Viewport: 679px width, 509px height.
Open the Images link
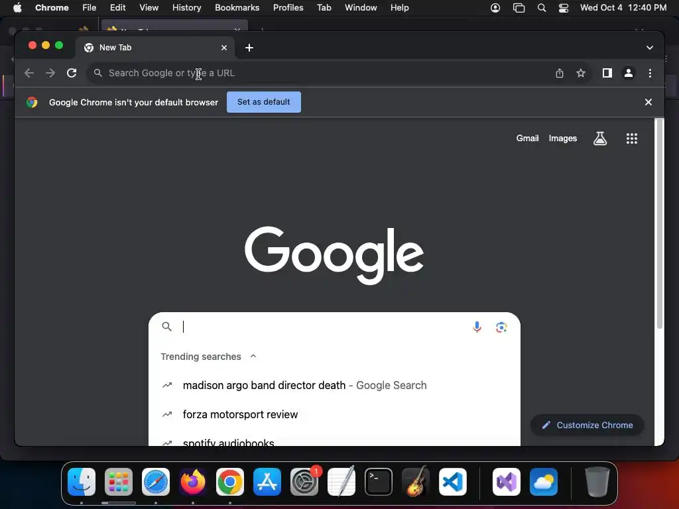pyautogui.click(x=562, y=139)
